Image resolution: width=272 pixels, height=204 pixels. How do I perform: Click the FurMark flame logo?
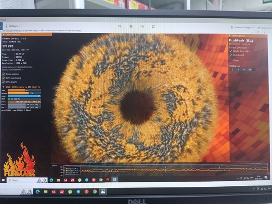point(20,160)
